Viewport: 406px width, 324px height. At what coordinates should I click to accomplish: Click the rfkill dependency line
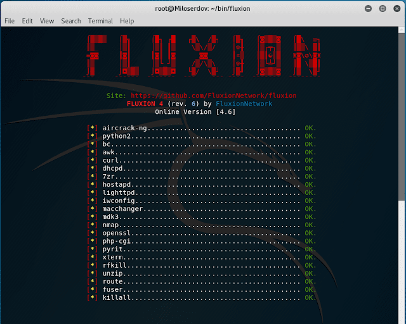pyautogui.click(x=202, y=265)
